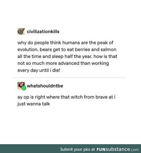Click the line 'every day until i die!'
Image resolution: width=141 pixels, height=153 pixels.
point(39,70)
